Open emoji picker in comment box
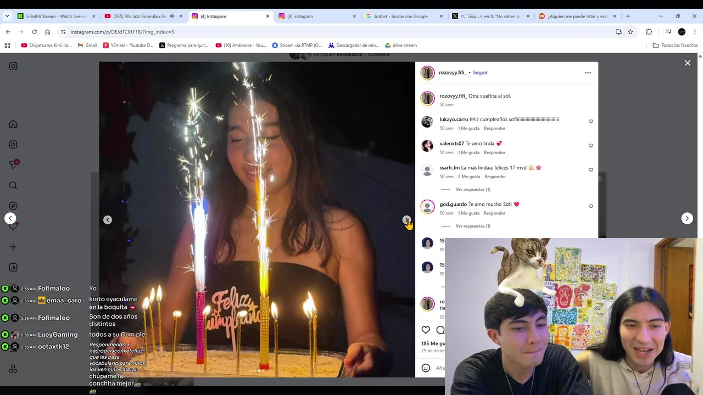 click(426, 368)
